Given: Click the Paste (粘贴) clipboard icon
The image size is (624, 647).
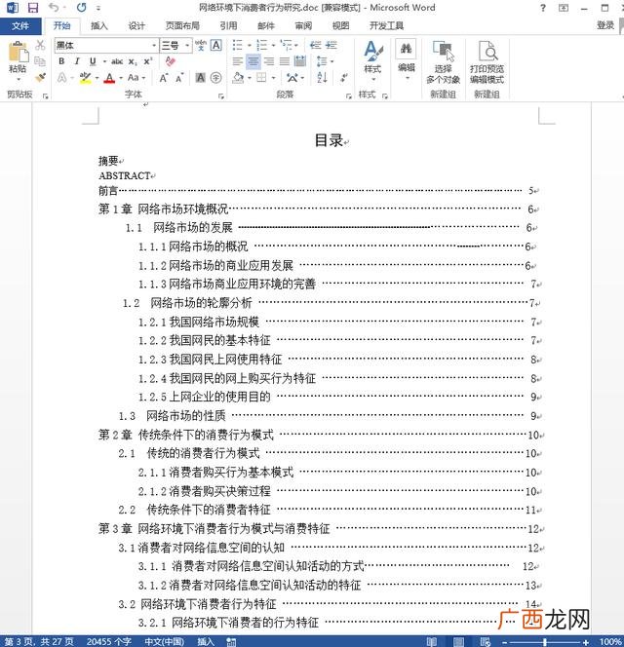Looking at the screenshot, I should click(x=19, y=54).
